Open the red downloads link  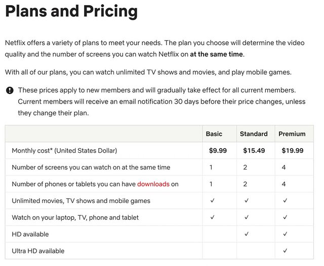pos(153,184)
